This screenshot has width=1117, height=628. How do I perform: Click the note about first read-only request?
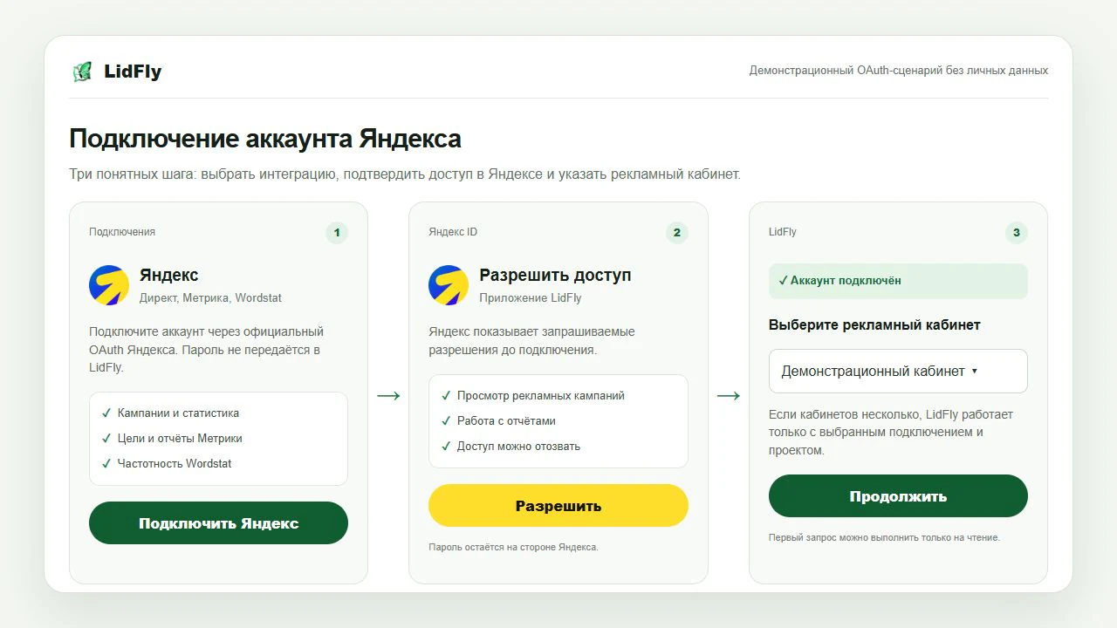[884, 537]
